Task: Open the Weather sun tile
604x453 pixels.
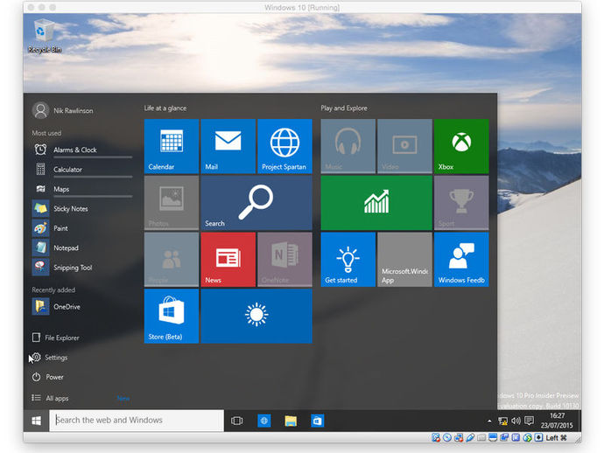Action: pos(256,316)
